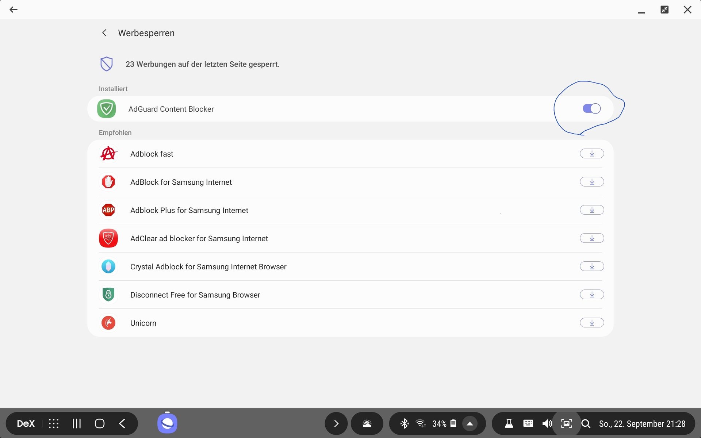Viewport: 701px width, 438px height.
Task: Open Samsung Internet from the taskbar
Action: (167, 423)
